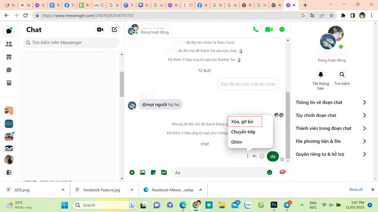Expand "Thông tin về đoạn chat" section
Image resolution: width=378 pixels, height=212 pixels.
(x=331, y=103)
